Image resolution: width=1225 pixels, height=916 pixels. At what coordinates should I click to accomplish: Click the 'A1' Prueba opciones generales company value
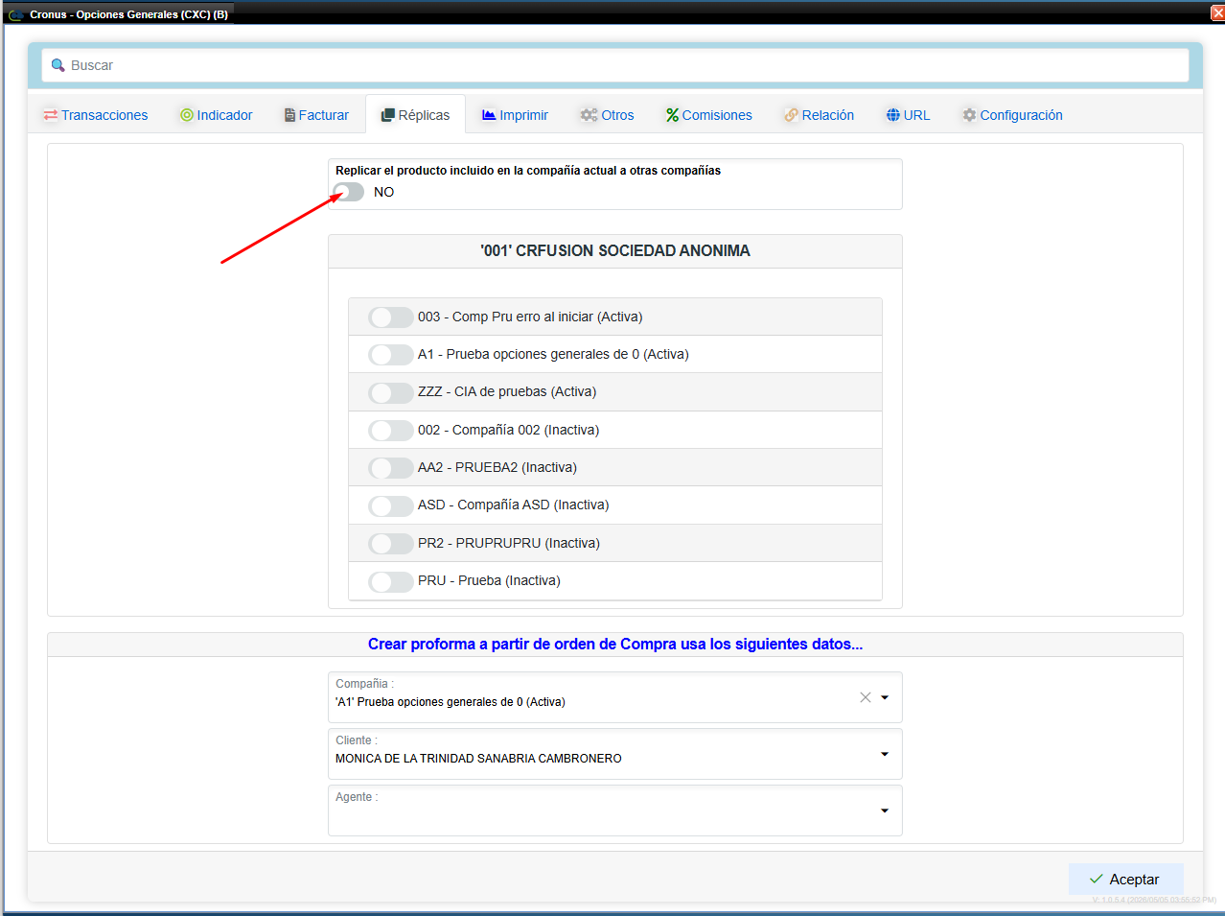pyautogui.click(x=451, y=702)
